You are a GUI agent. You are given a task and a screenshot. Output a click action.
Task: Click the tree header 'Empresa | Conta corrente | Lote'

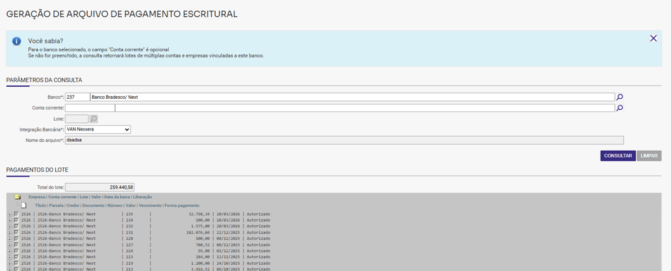coord(58,197)
